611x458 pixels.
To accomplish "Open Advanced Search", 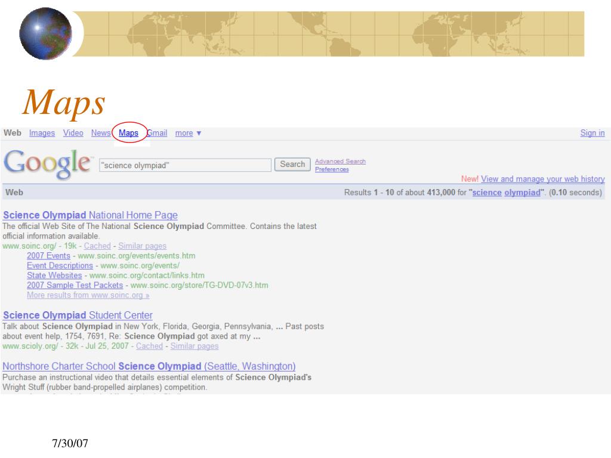I will [x=340, y=161].
